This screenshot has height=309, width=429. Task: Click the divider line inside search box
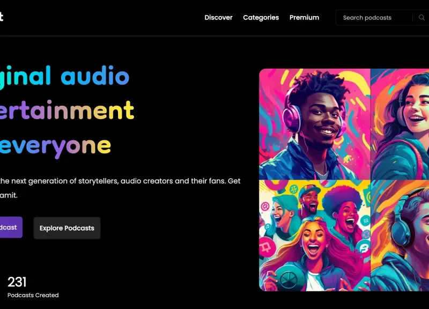tap(413, 18)
